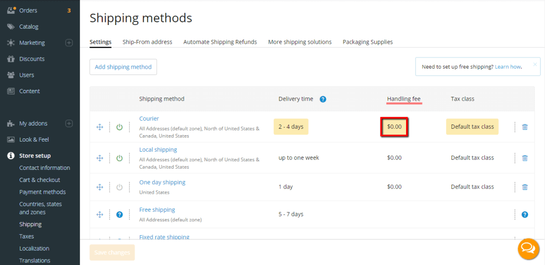Edit Courier delivery time 2 - 4 days
Viewport: 545px width, 265px height.
coord(291,127)
